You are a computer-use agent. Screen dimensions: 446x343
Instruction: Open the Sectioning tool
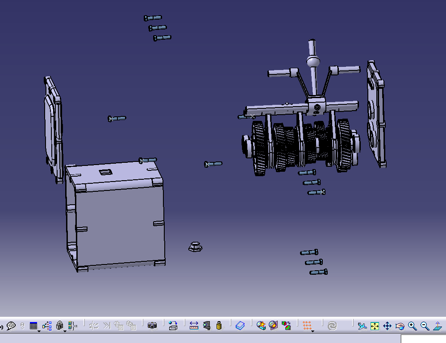(x=273, y=326)
